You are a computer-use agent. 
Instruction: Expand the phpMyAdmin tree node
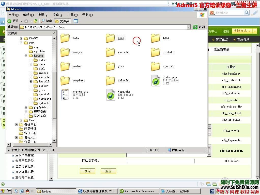point(26,107)
